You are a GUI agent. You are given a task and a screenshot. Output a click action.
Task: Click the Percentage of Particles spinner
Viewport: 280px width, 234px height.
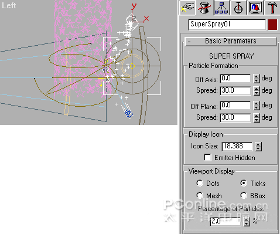coord(247,221)
